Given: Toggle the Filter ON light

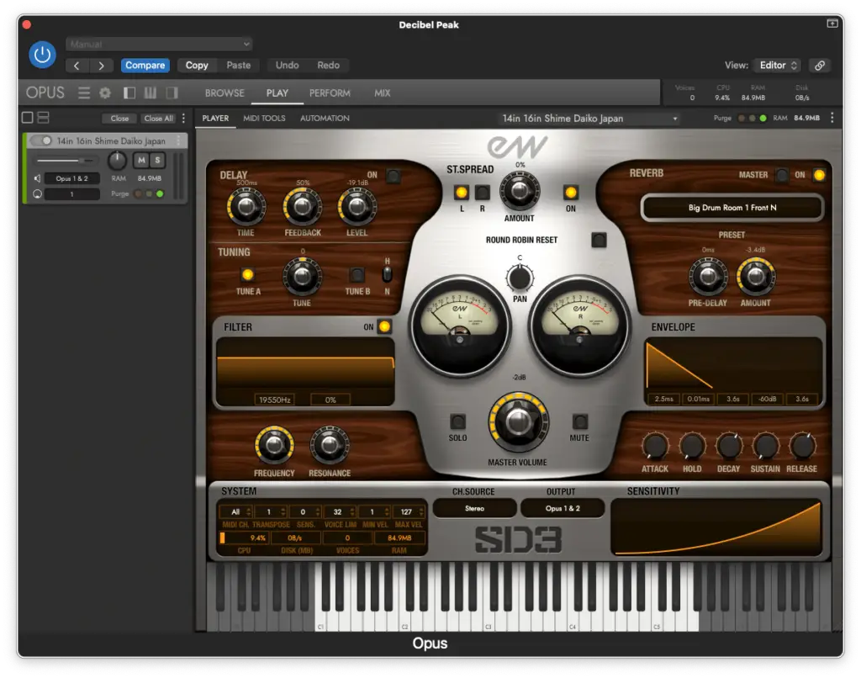Looking at the screenshot, I should point(384,327).
